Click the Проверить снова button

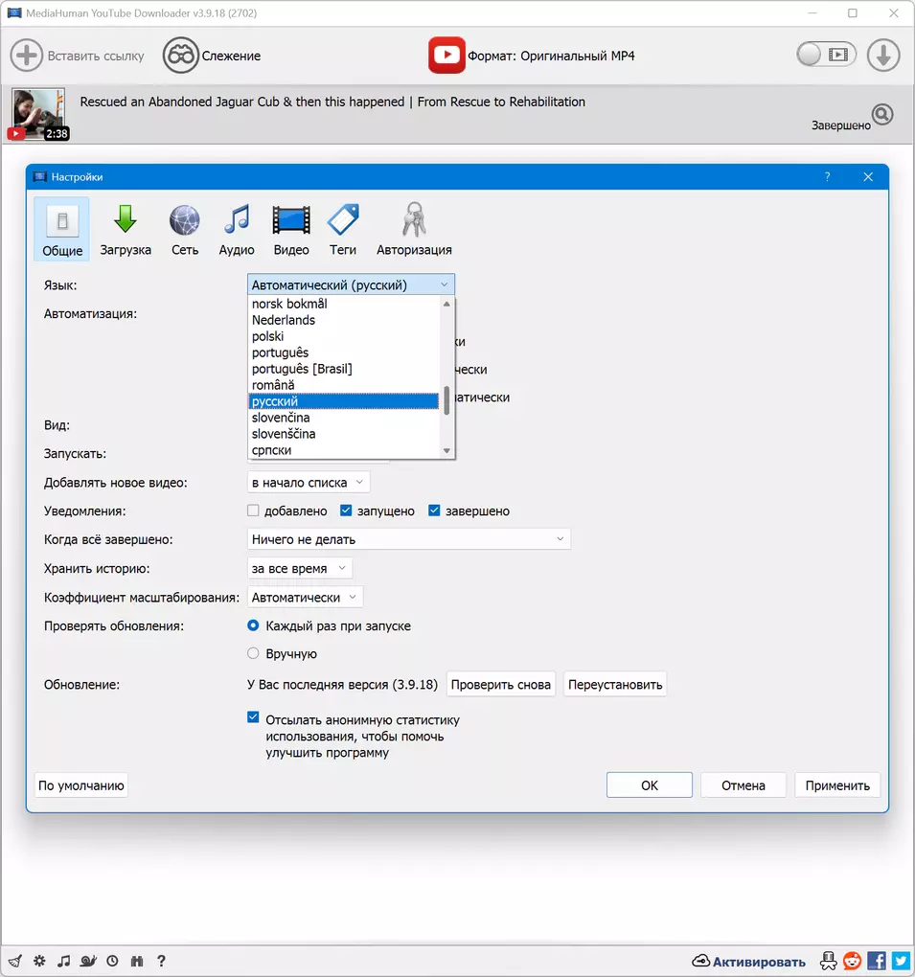[500, 684]
